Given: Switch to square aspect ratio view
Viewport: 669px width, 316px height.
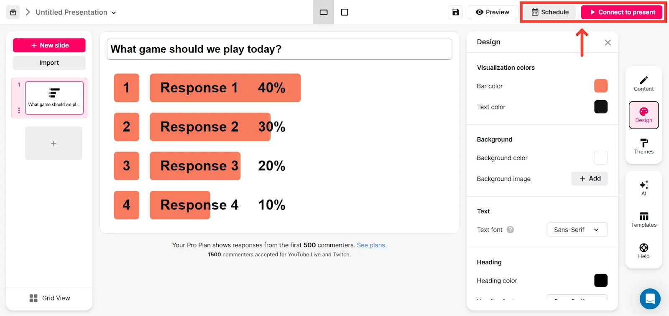Looking at the screenshot, I should 345,12.
